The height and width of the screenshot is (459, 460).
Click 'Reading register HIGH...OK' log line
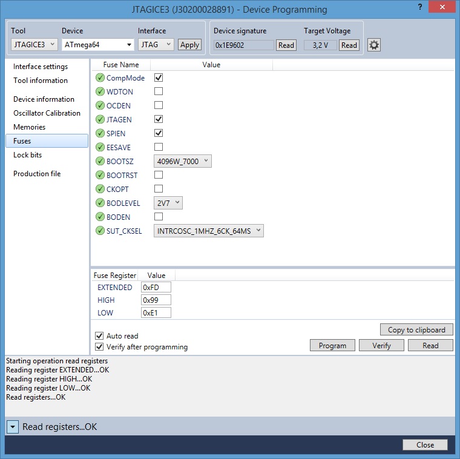click(x=49, y=379)
